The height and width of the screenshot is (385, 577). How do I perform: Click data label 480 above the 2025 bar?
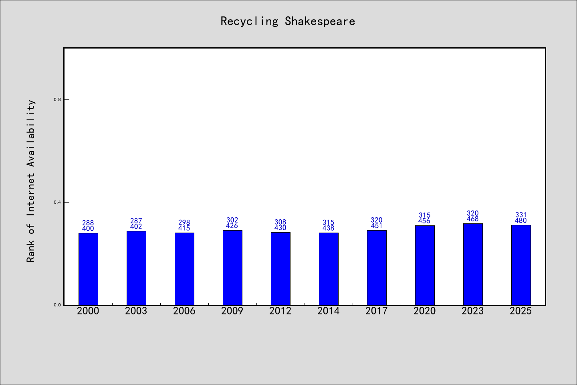(521, 221)
